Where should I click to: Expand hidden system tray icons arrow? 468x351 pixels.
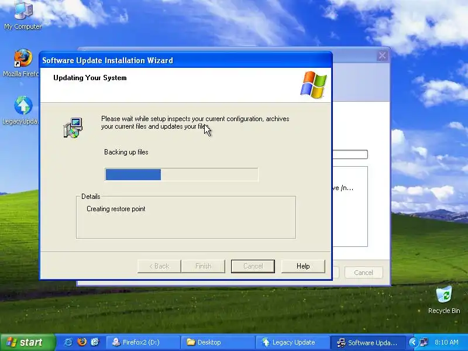pyautogui.click(x=413, y=342)
